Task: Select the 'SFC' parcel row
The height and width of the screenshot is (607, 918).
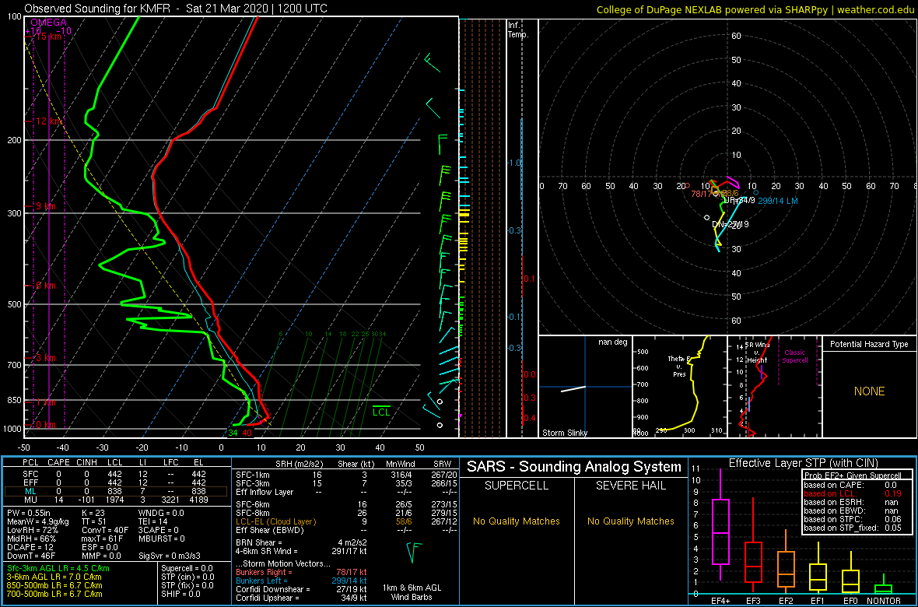Action: pos(117,473)
